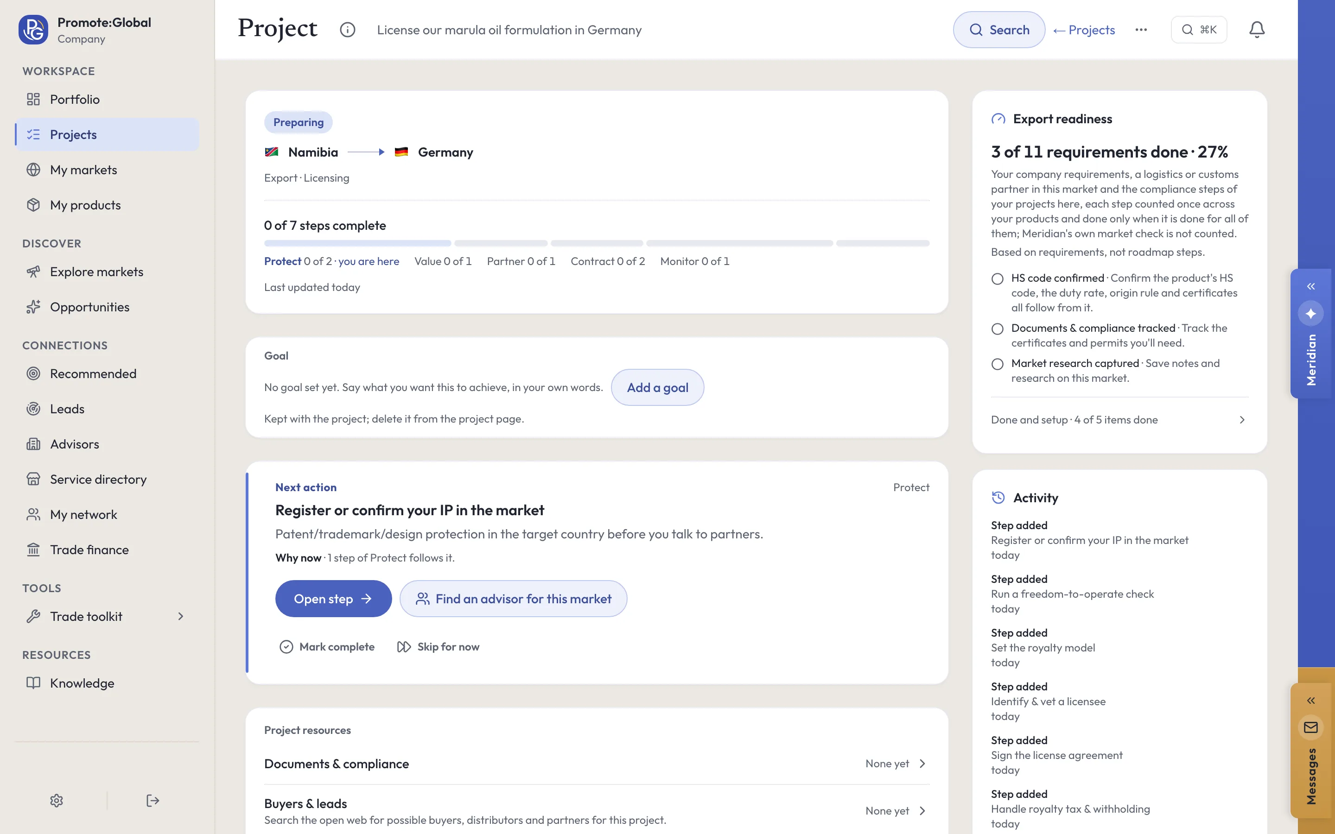Image resolution: width=1335 pixels, height=834 pixels.
Task: Click the Promote:Global company logo
Action: pyautogui.click(x=33, y=30)
